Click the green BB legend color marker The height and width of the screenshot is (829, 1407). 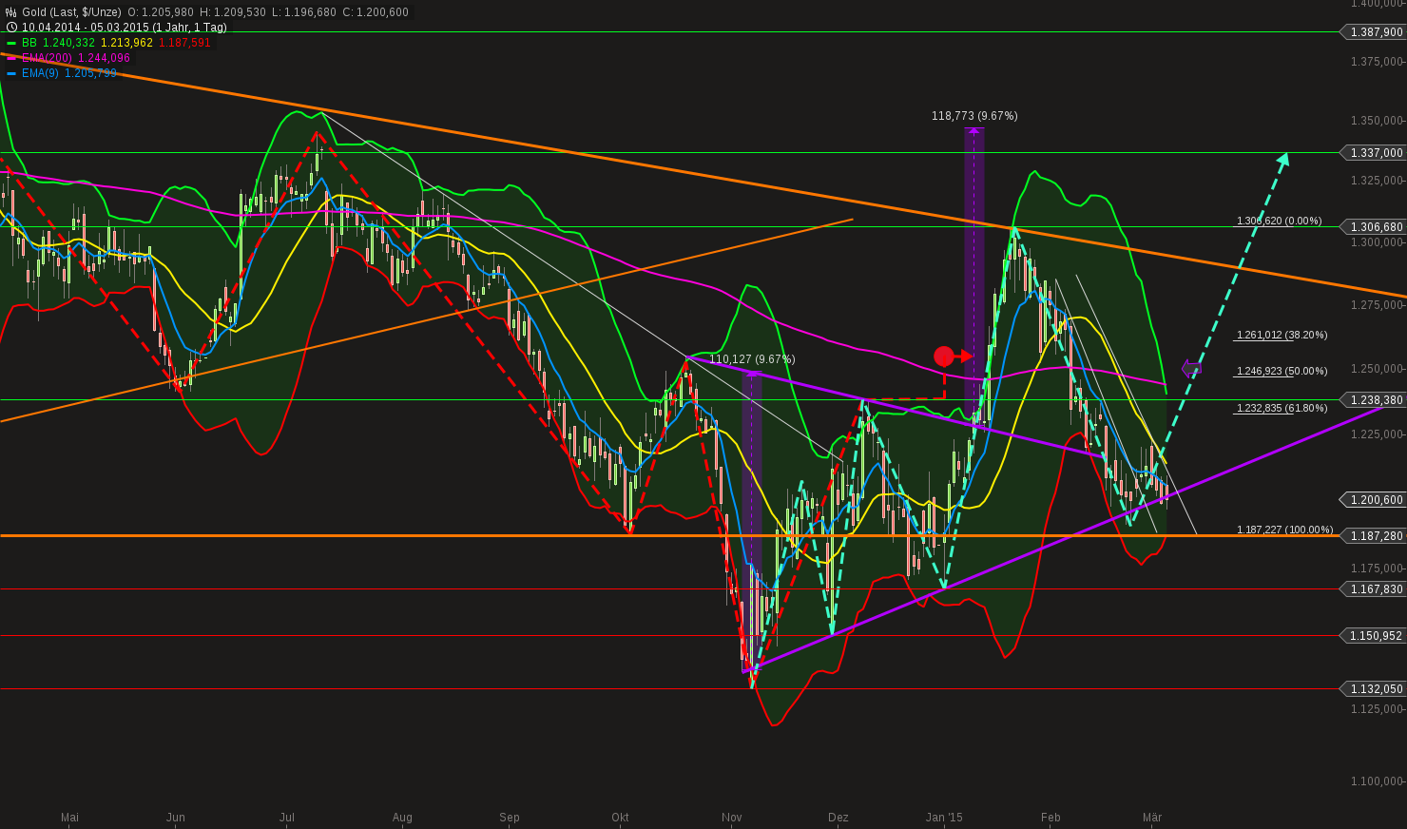[11, 43]
